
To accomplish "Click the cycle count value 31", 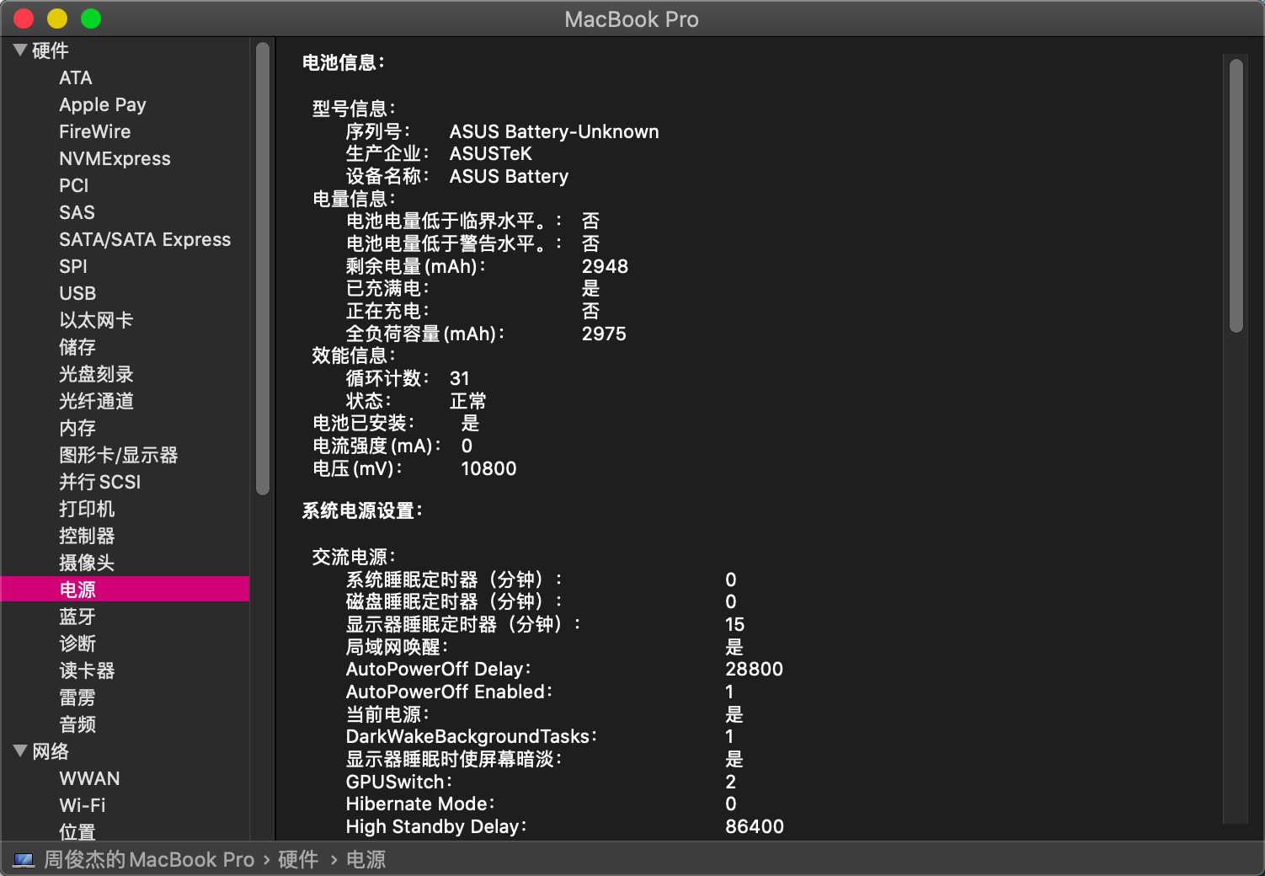I will pyautogui.click(x=459, y=378).
